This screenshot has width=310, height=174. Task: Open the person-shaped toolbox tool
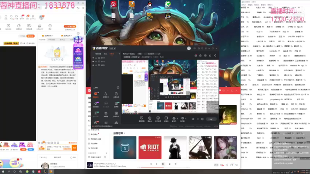(x=106, y=95)
